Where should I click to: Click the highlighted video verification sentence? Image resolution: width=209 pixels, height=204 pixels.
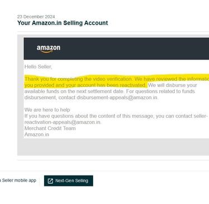[x=78, y=79]
